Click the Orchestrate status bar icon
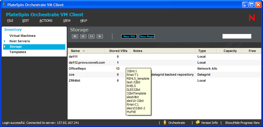The image size is (263, 127). click(x=165, y=123)
